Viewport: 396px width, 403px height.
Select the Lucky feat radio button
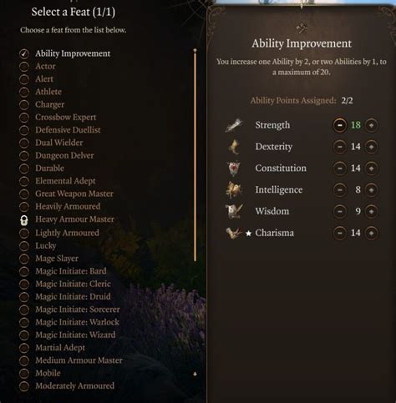pos(24,246)
